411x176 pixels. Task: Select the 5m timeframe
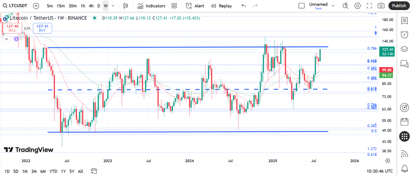pyautogui.click(x=50, y=6)
